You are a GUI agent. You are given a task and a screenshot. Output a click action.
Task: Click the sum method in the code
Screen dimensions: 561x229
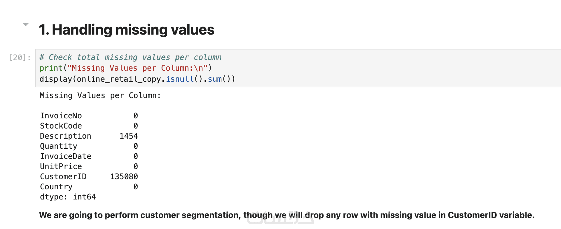click(215, 79)
